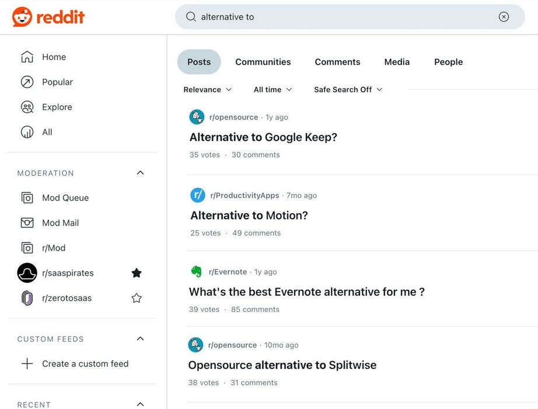Switch to the Comments tab
The image size is (538, 409).
point(337,62)
